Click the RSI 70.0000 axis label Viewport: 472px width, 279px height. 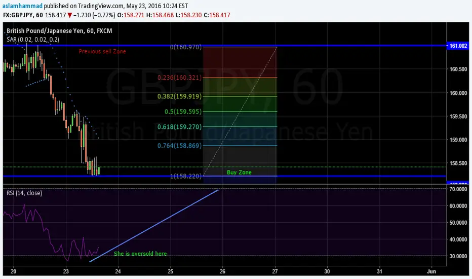click(458, 189)
